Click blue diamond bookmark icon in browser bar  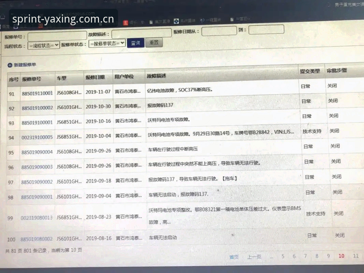[x=176, y=21]
